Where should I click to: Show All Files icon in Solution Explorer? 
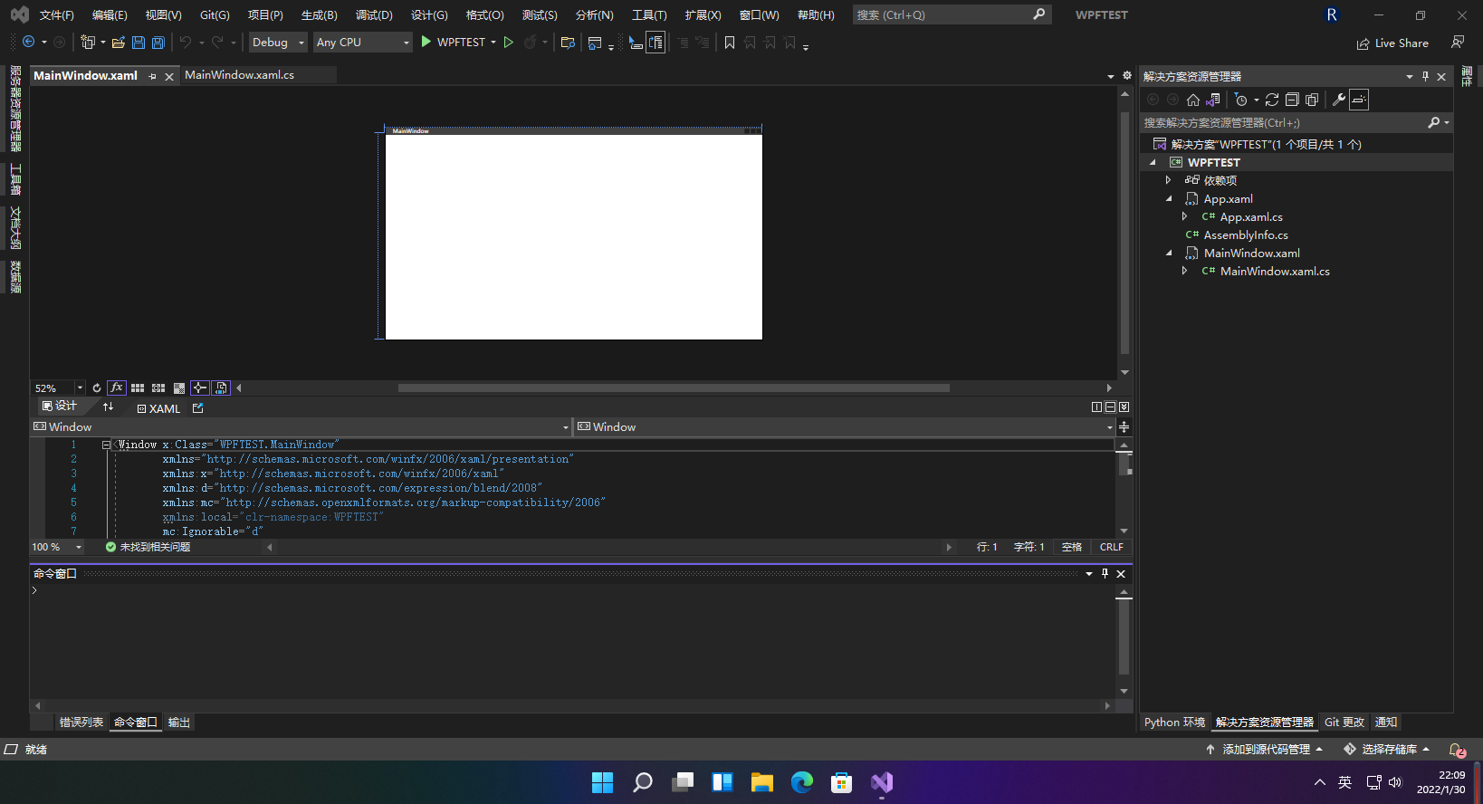[1312, 100]
